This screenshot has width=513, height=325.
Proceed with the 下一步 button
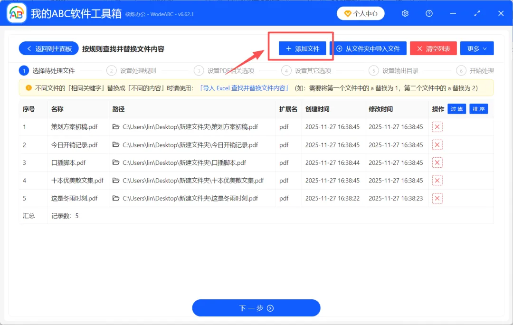[256, 308]
